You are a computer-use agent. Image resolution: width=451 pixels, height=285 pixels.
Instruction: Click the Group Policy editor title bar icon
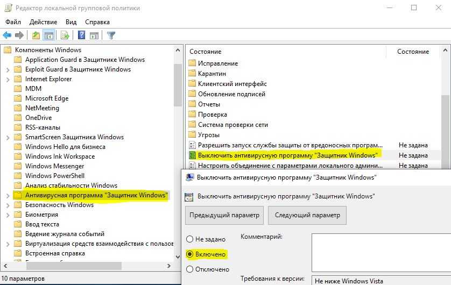pos(8,8)
